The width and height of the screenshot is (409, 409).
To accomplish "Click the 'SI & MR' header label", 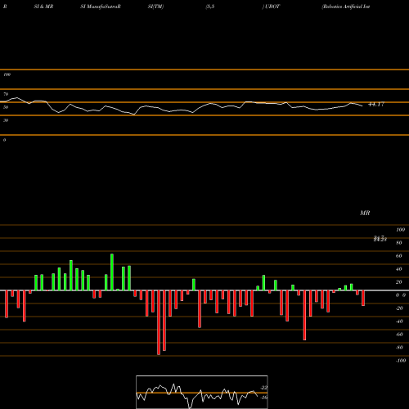I will (43, 7).
